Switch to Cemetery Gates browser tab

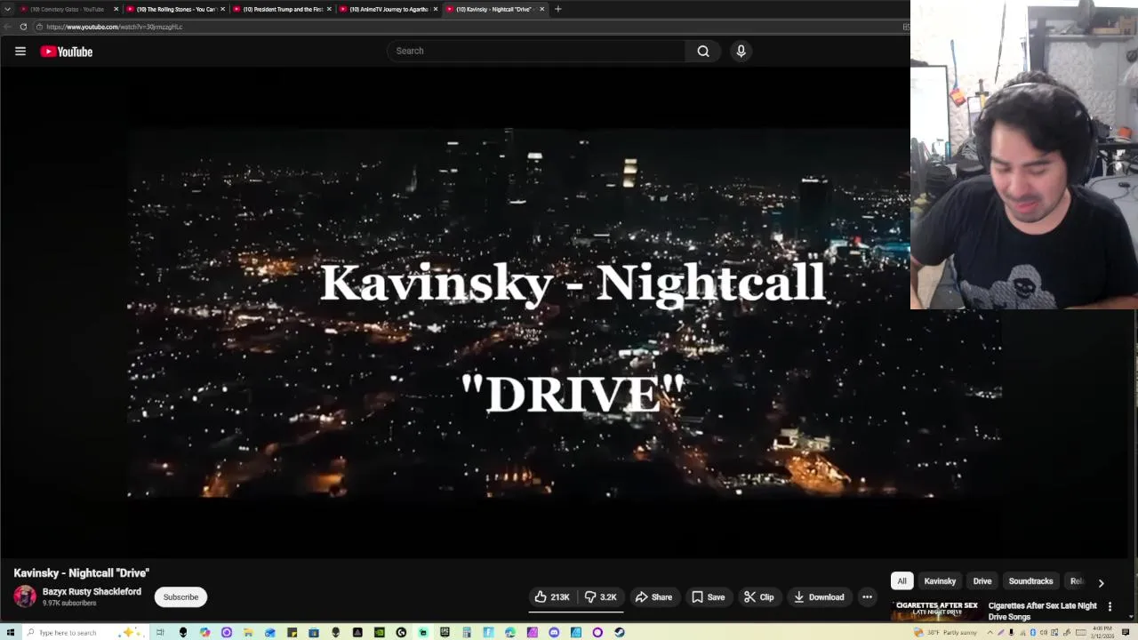[x=68, y=9]
